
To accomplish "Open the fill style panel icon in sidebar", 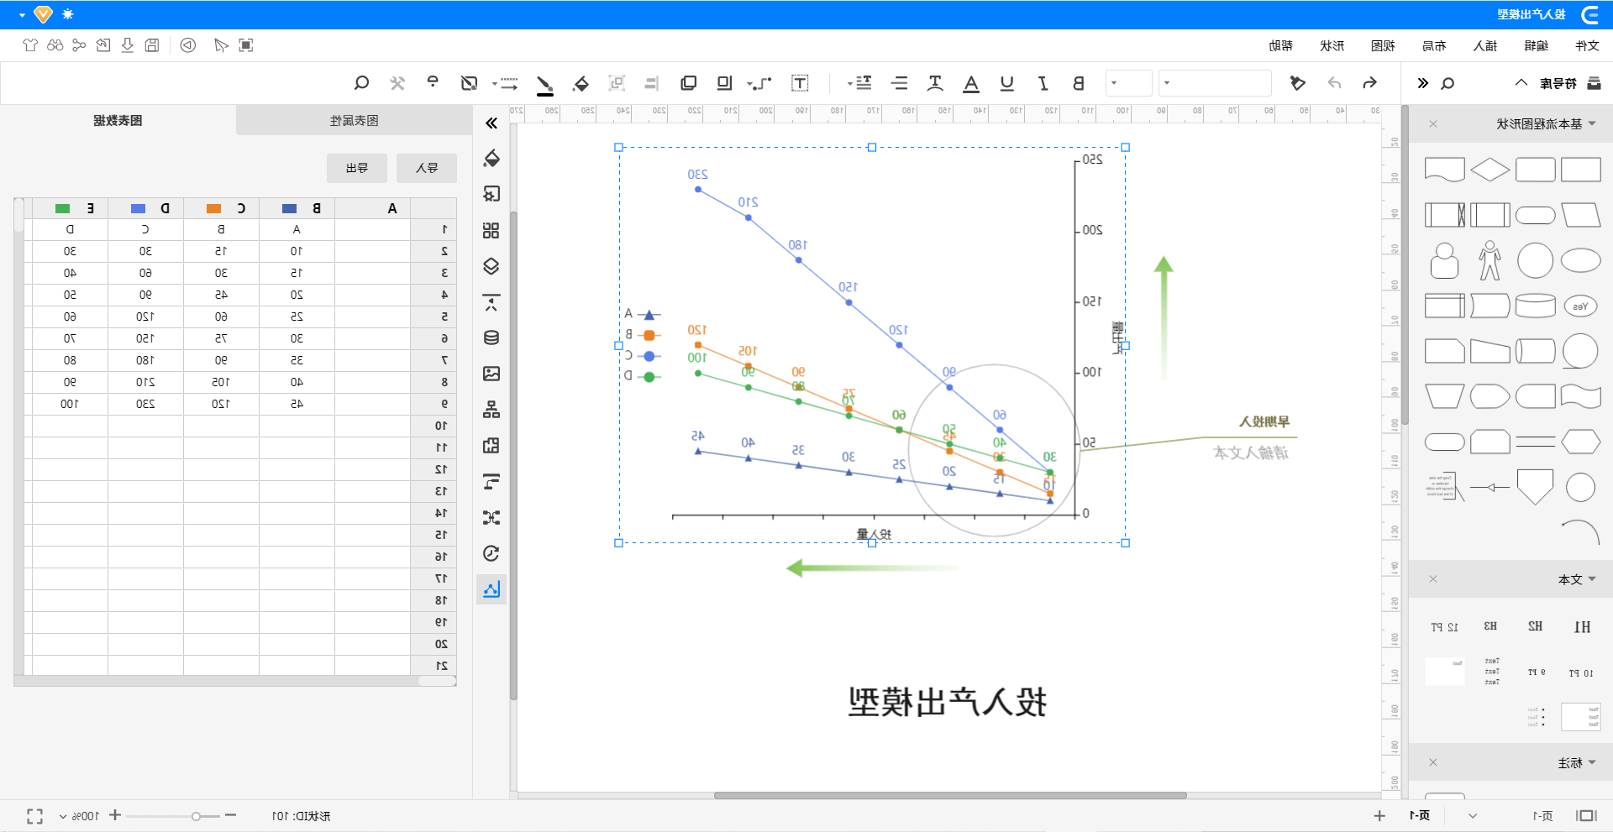I will [491, 158].
